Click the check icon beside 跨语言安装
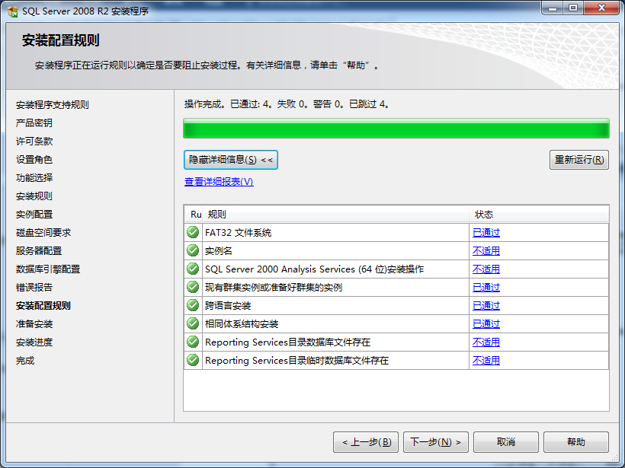The height and width of the screenshot is (468, 625). pyautogui.click(x=193, y=305)
